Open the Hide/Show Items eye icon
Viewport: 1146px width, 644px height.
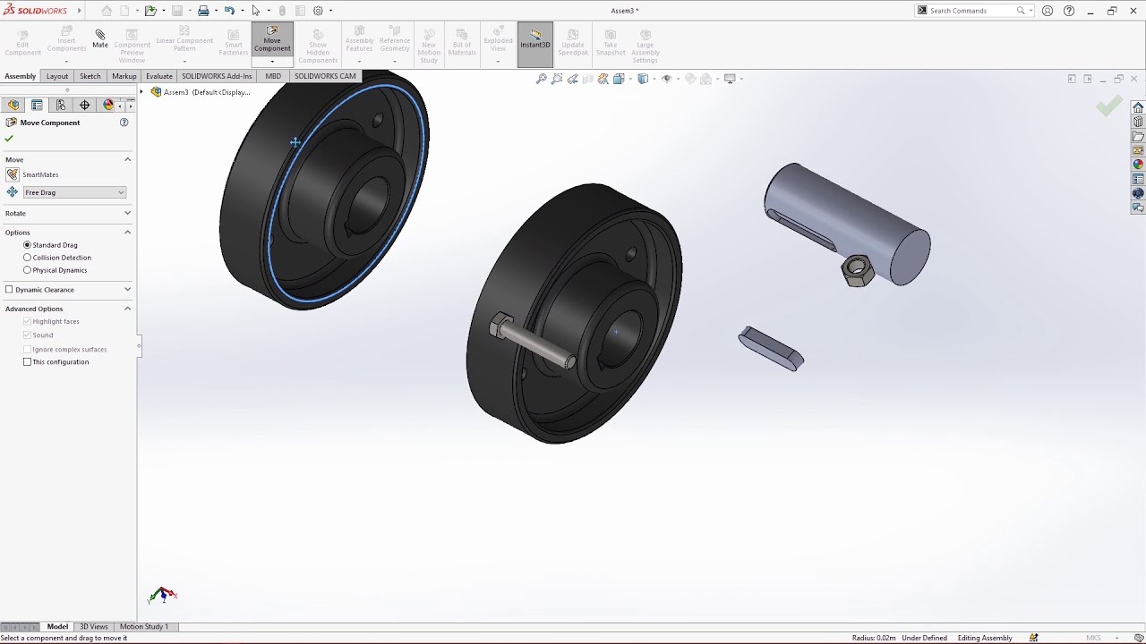(x=666, y=79)
